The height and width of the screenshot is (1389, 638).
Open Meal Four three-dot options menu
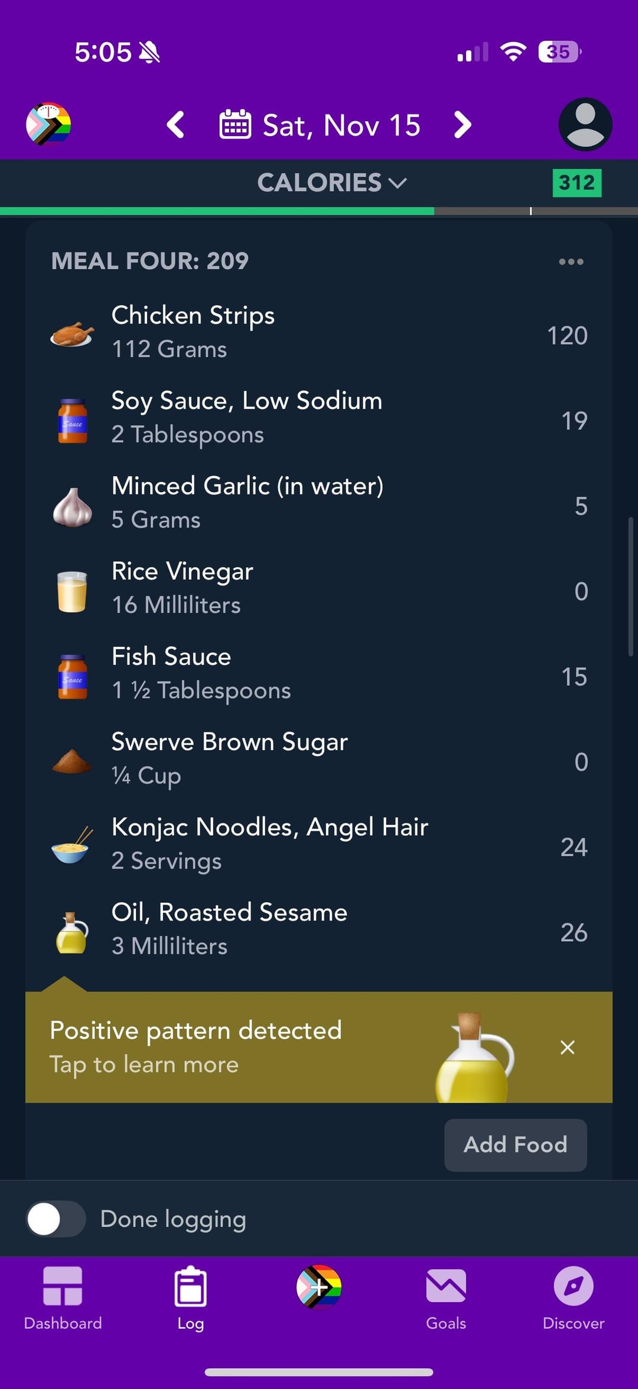pos(571,261)
